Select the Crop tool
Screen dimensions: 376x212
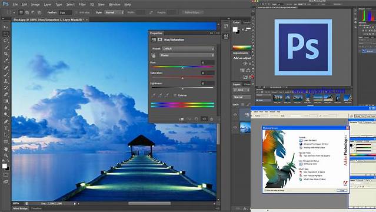click(5, 54)
